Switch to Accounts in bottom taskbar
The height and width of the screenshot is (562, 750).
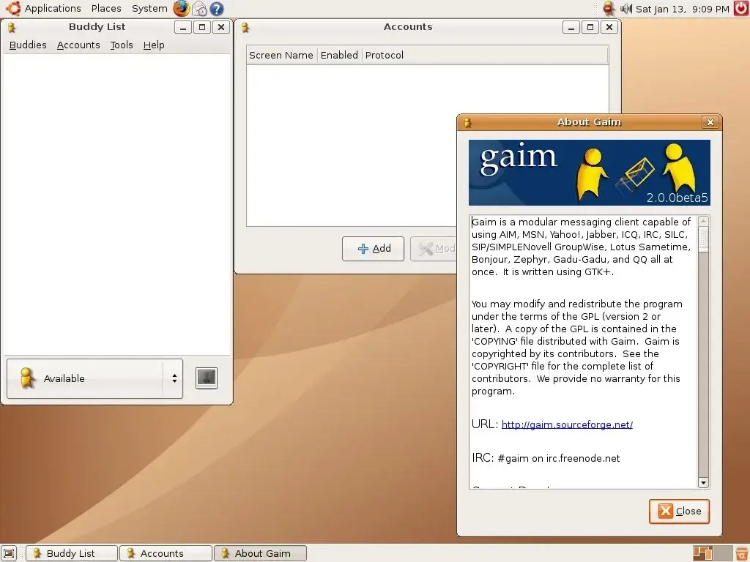coord(166,553)
